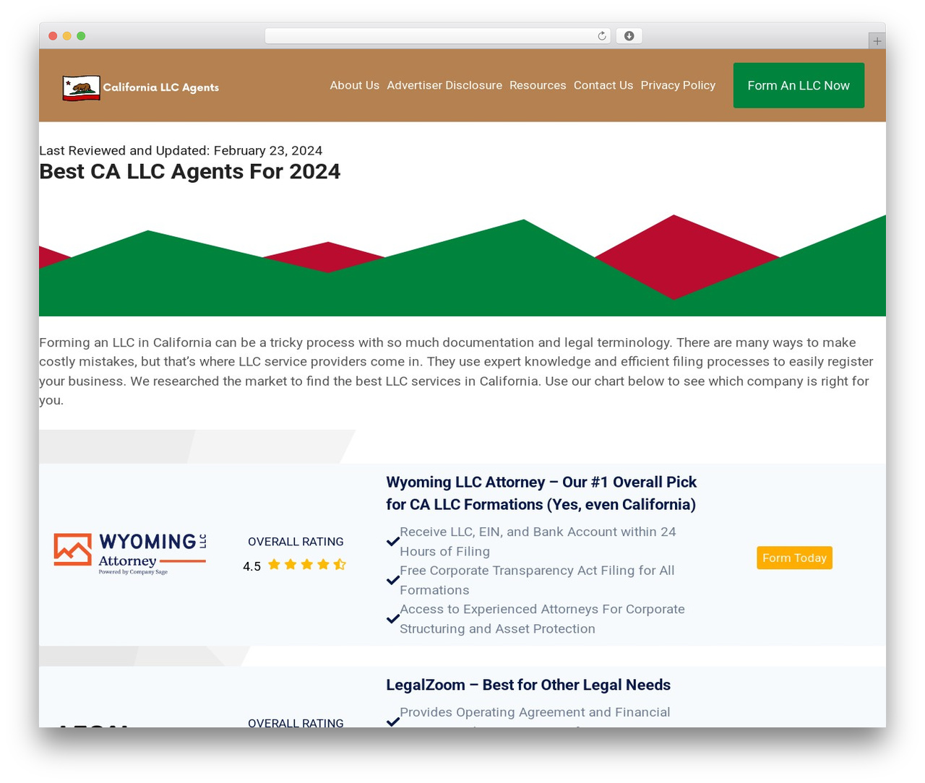Click the California LLC Agents site title
The image size is (925, 783).
click(x=161, y=87)
